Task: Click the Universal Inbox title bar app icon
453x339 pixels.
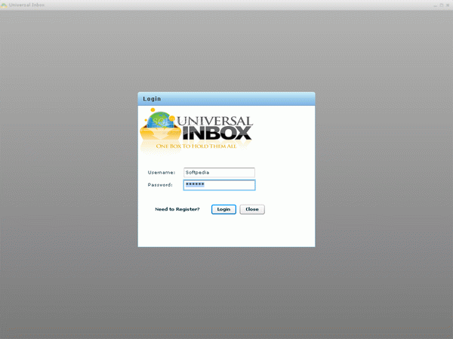Action: tap(4, 5)
